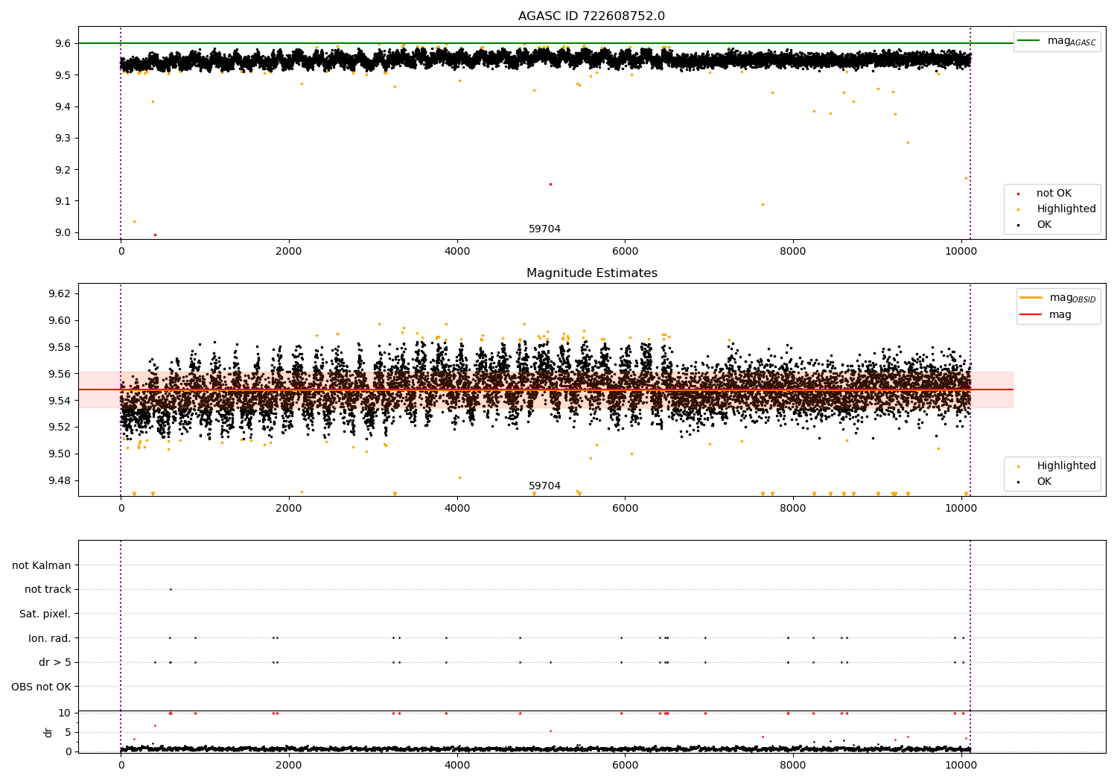Screen dimensions: 1117x782
Task: Click the '9.6' y-tick in the top plot
Action: [x=63, y=44]
